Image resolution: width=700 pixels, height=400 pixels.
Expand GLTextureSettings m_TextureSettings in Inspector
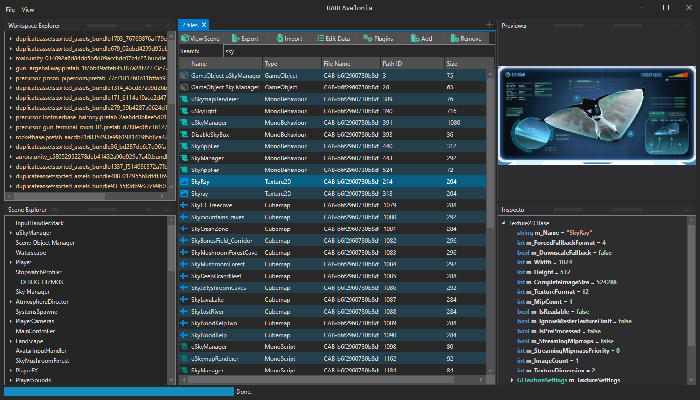(512, 380)
